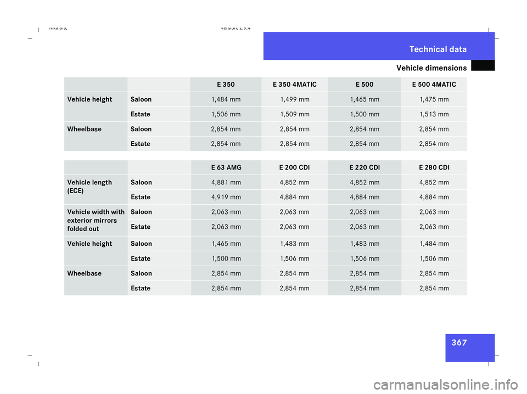Click the Technical data header

click(x=438, y=49)
